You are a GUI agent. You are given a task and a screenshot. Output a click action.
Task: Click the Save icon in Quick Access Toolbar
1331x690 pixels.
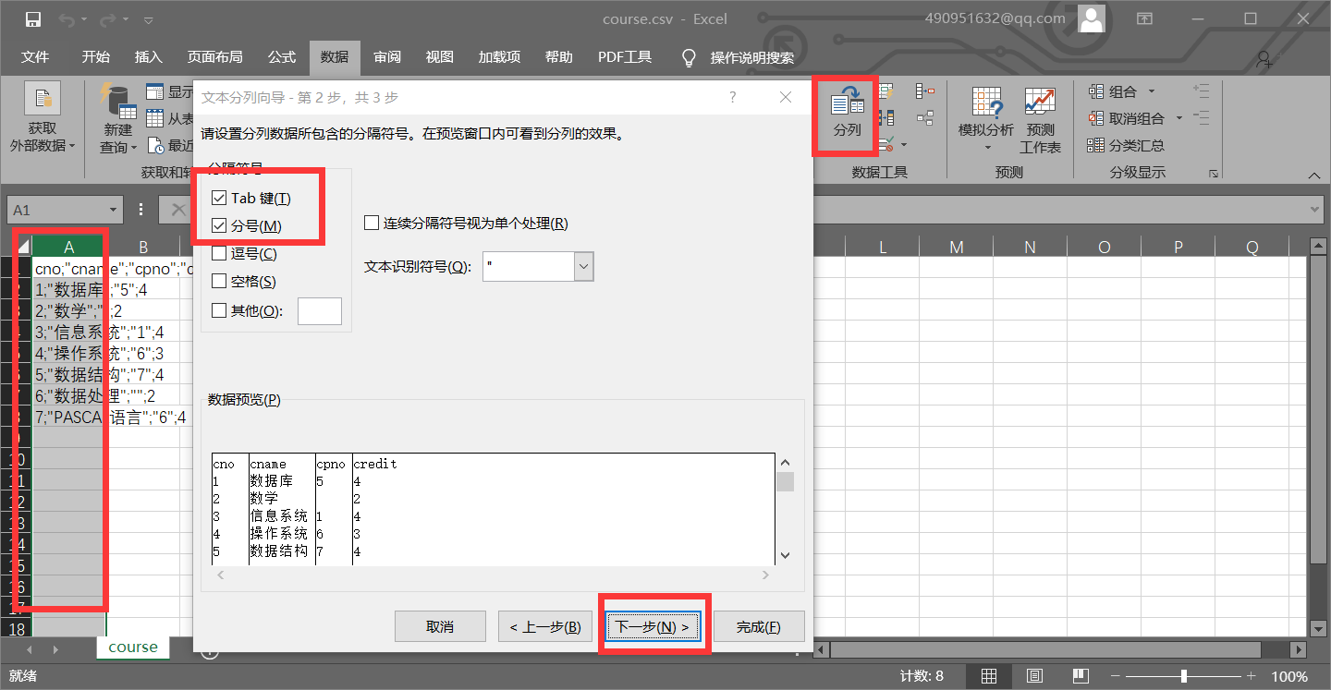coord(34,18)
